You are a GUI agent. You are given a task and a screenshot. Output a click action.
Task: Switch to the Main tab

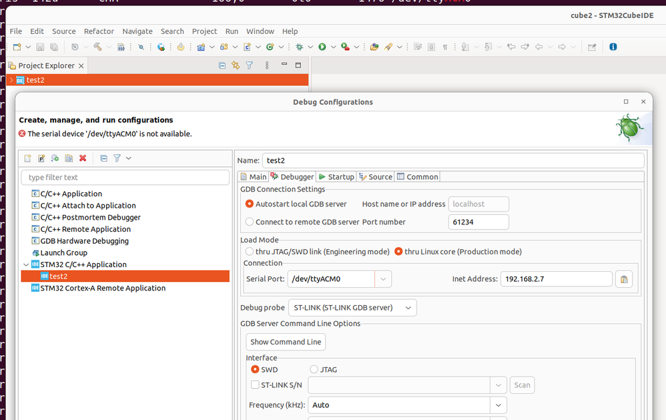tap(254, 177)
